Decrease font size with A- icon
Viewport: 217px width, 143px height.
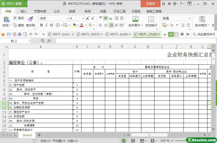pyautogui.click(x=93, y=18)
